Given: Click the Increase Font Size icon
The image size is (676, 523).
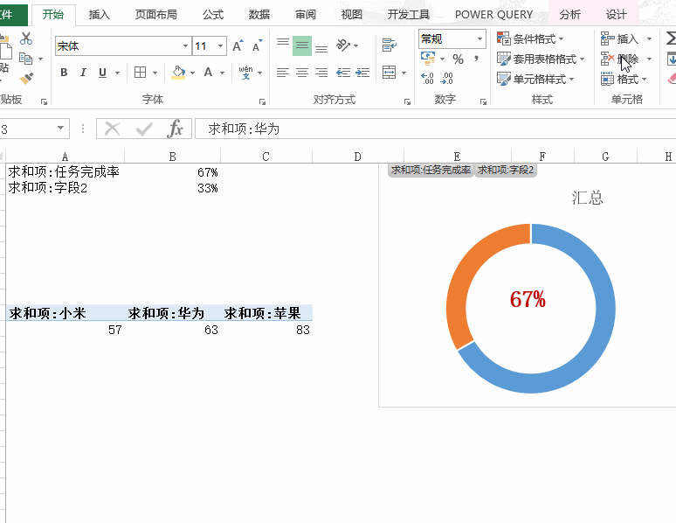Looking at the screenshot, I should (238, 46).
